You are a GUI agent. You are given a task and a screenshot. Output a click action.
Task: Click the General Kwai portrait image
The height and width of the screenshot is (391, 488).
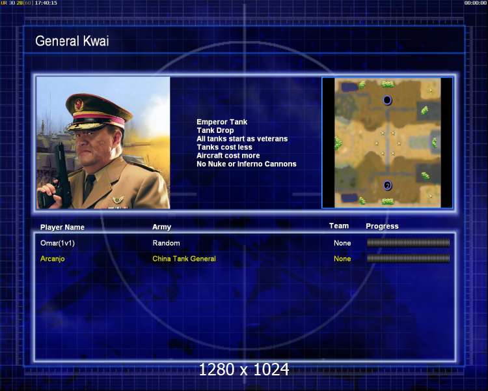coord(103,143)
